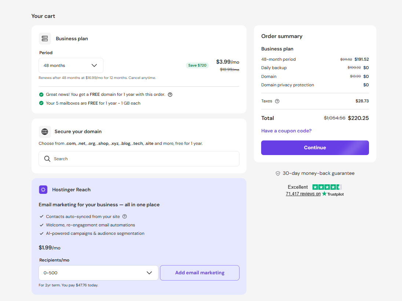Screen dimensions: 402x301
Task: Click the search magnifier icon in domain field
Action: [47, 159]
